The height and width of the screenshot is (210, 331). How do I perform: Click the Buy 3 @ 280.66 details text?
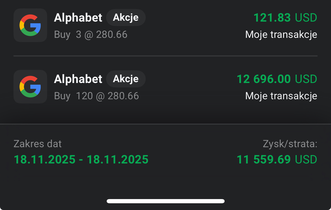pyautogui.click(x=91, y=35)
